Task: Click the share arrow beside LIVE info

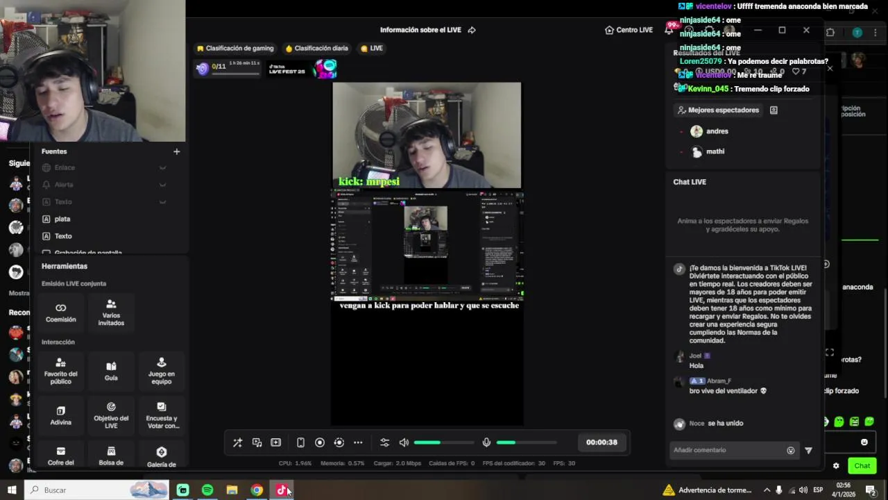Action: (472, 30)
